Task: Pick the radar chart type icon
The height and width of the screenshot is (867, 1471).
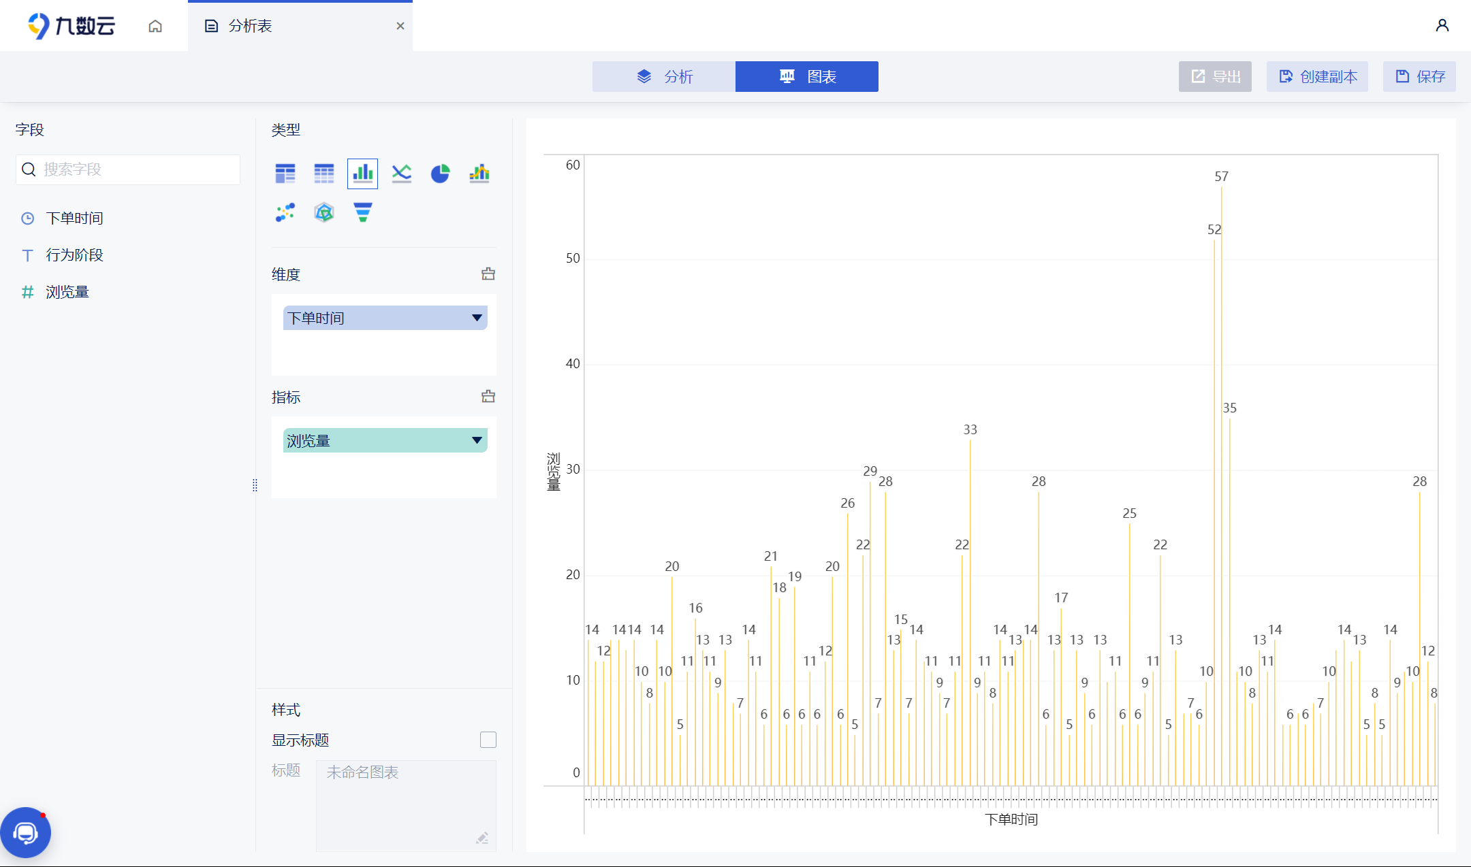Action: [x=324, y=212]
